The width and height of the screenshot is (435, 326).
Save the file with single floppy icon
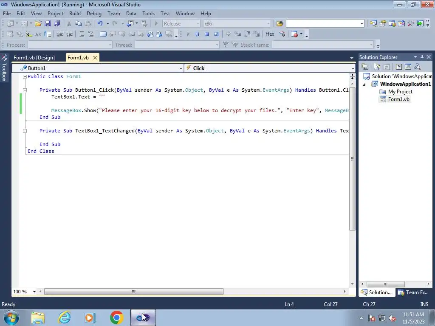pyautogui.click(x=48, y=24)
